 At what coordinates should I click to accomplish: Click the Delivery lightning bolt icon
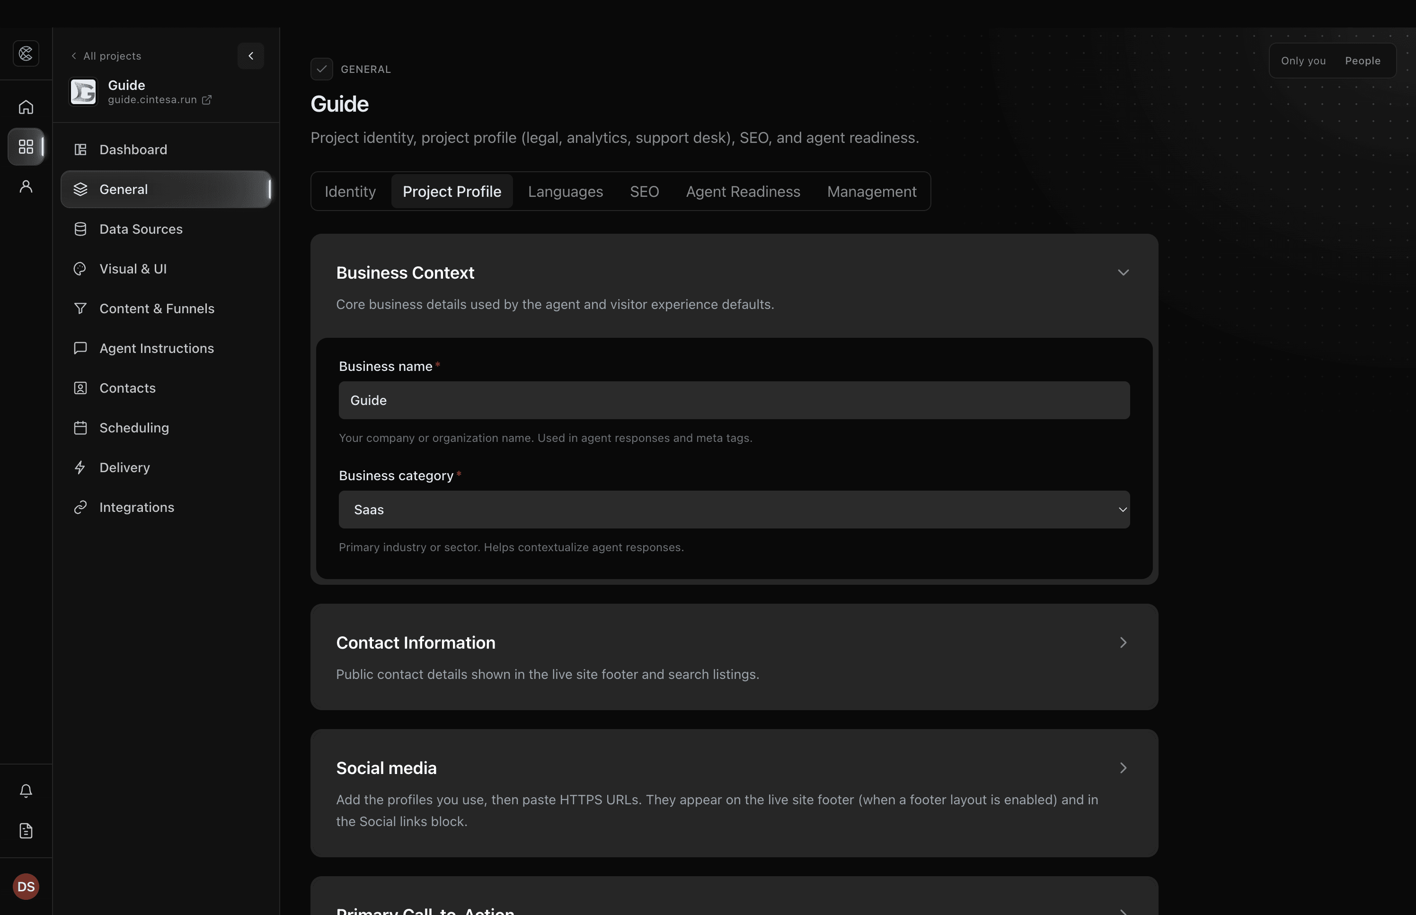click(80, 467)
